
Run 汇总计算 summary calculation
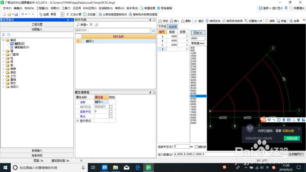[x=74, y=14]
